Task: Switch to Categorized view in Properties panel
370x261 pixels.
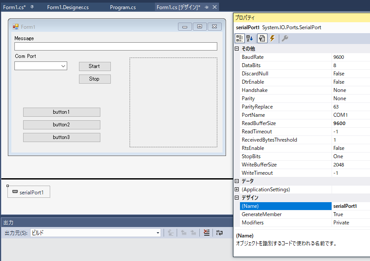Action: (240, 38)
